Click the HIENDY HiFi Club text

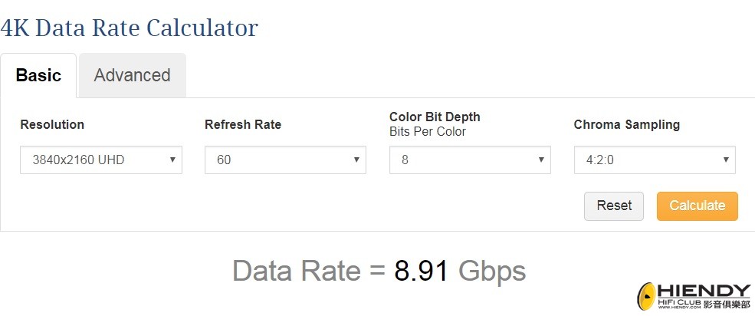pos(704,296)
